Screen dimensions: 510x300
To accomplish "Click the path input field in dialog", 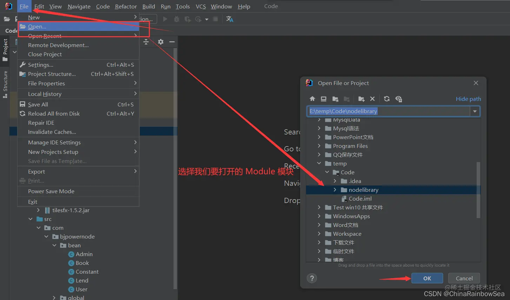I will (389, 111).
